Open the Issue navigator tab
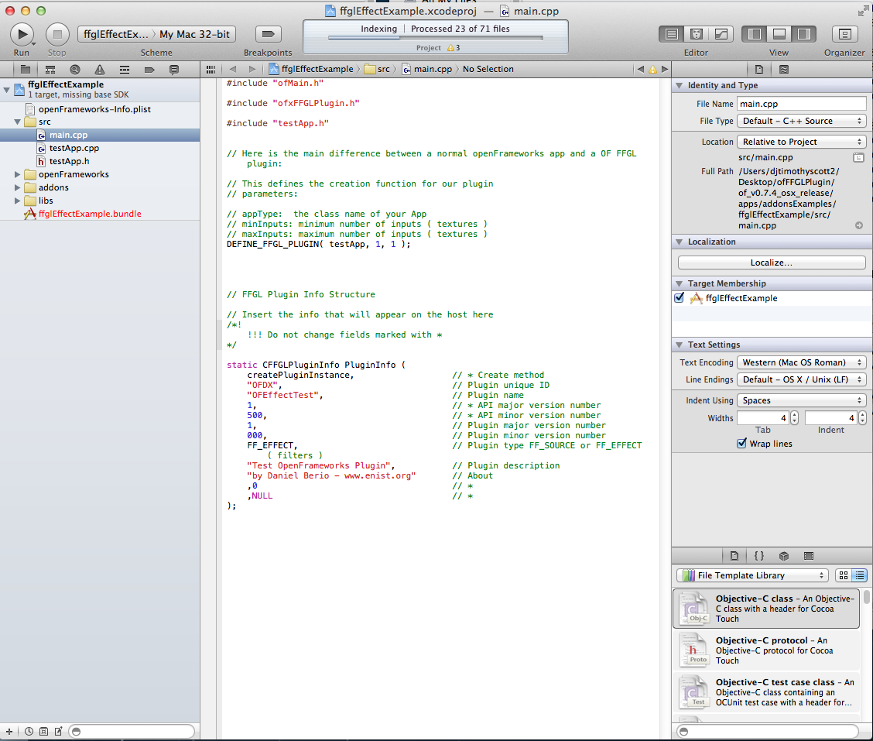This screenshot has width=873, height=741. tap(99, 70)
